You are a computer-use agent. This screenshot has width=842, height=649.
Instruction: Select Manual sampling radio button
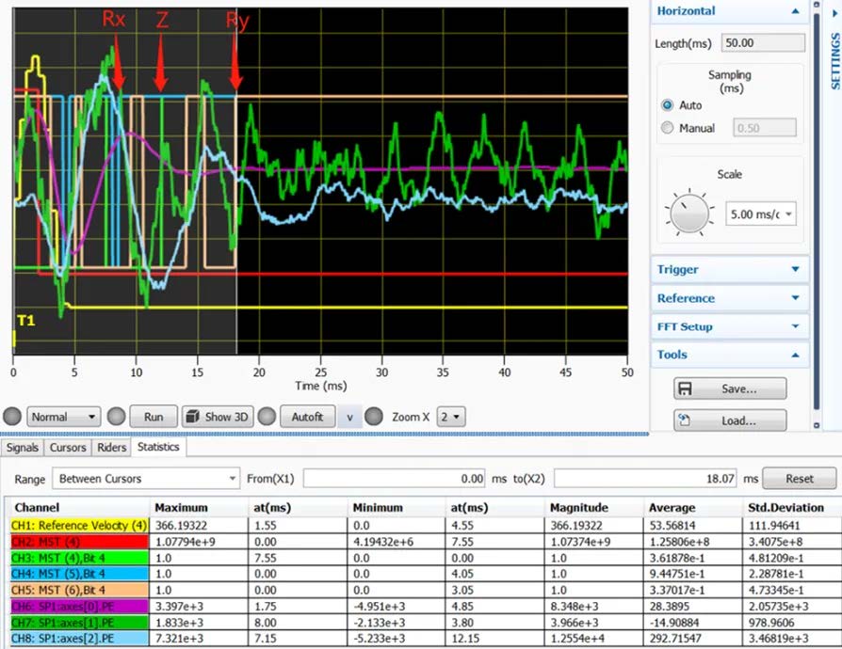coord(668,128)
